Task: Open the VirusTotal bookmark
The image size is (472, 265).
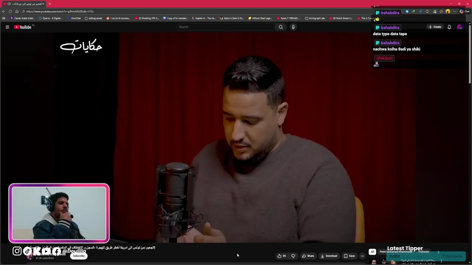Action: click(74, 18)
